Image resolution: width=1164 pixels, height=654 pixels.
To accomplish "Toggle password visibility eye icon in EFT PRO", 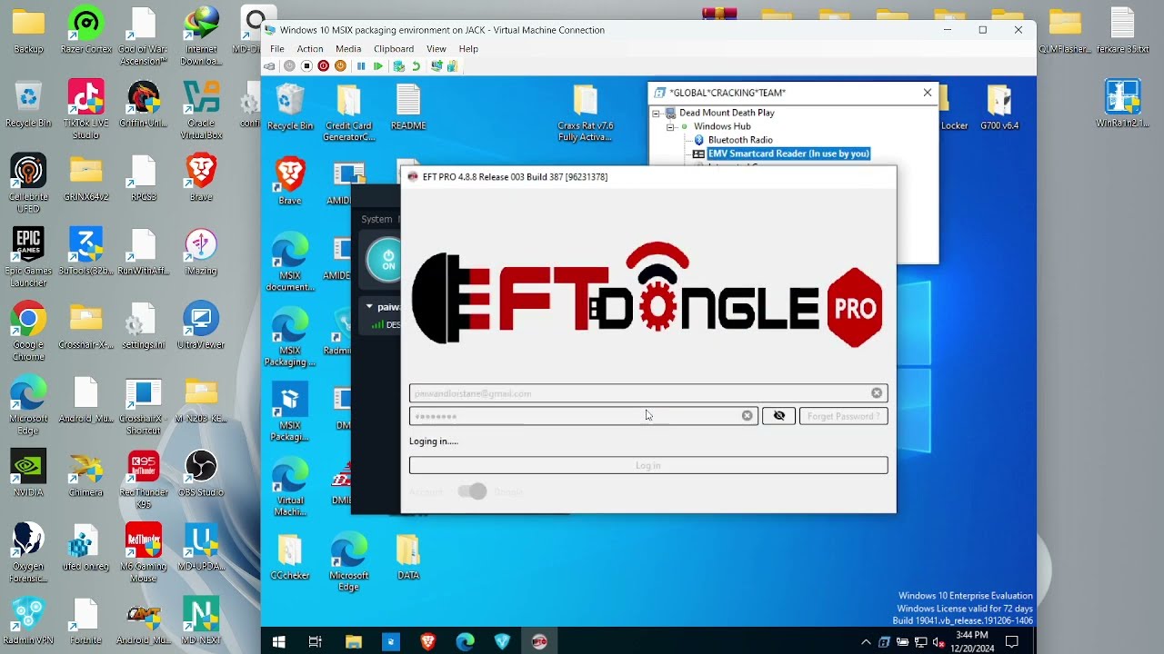I will click(778, 416).
